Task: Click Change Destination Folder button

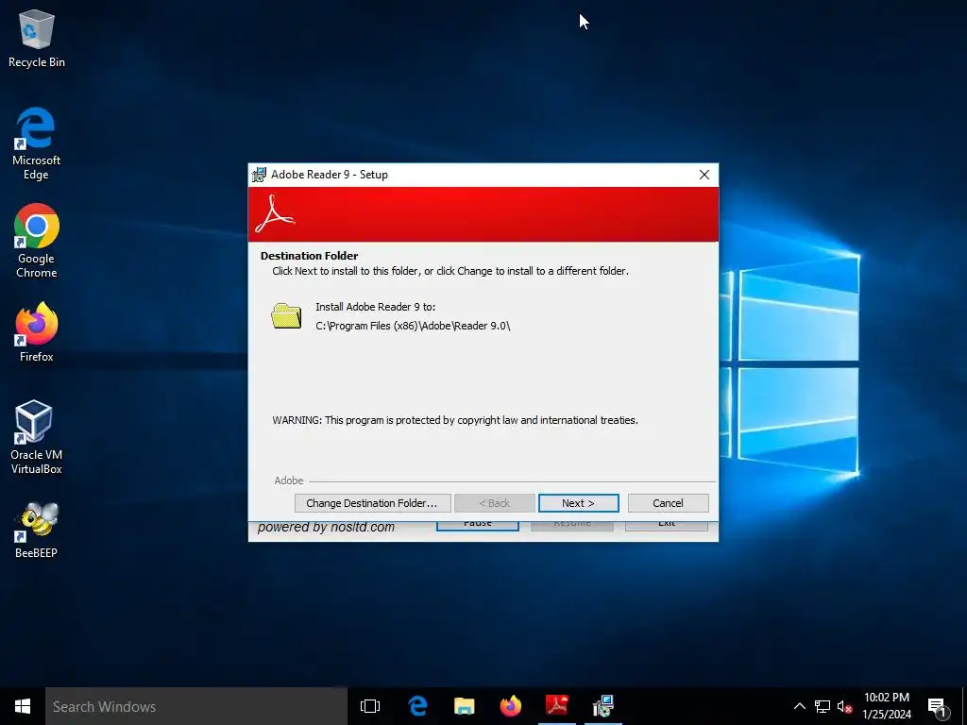Action: point(372,503)
